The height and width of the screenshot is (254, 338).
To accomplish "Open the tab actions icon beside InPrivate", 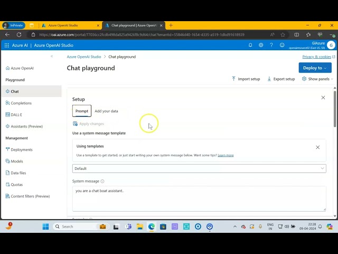I will [32, 25].
